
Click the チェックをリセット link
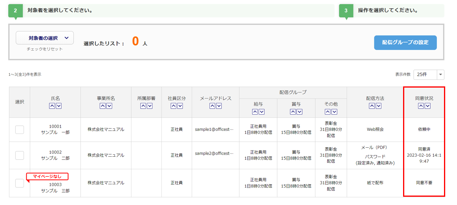pos(45,49)
